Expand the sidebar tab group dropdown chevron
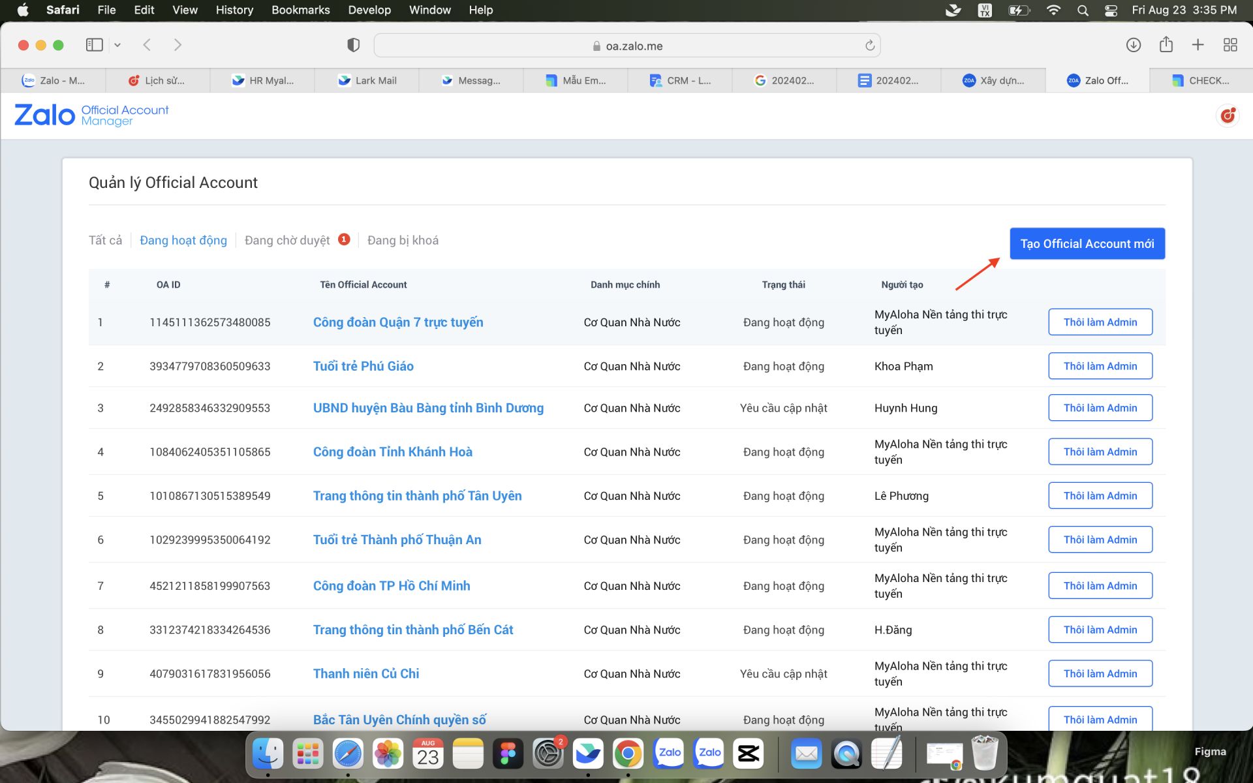 coord(117,45)
